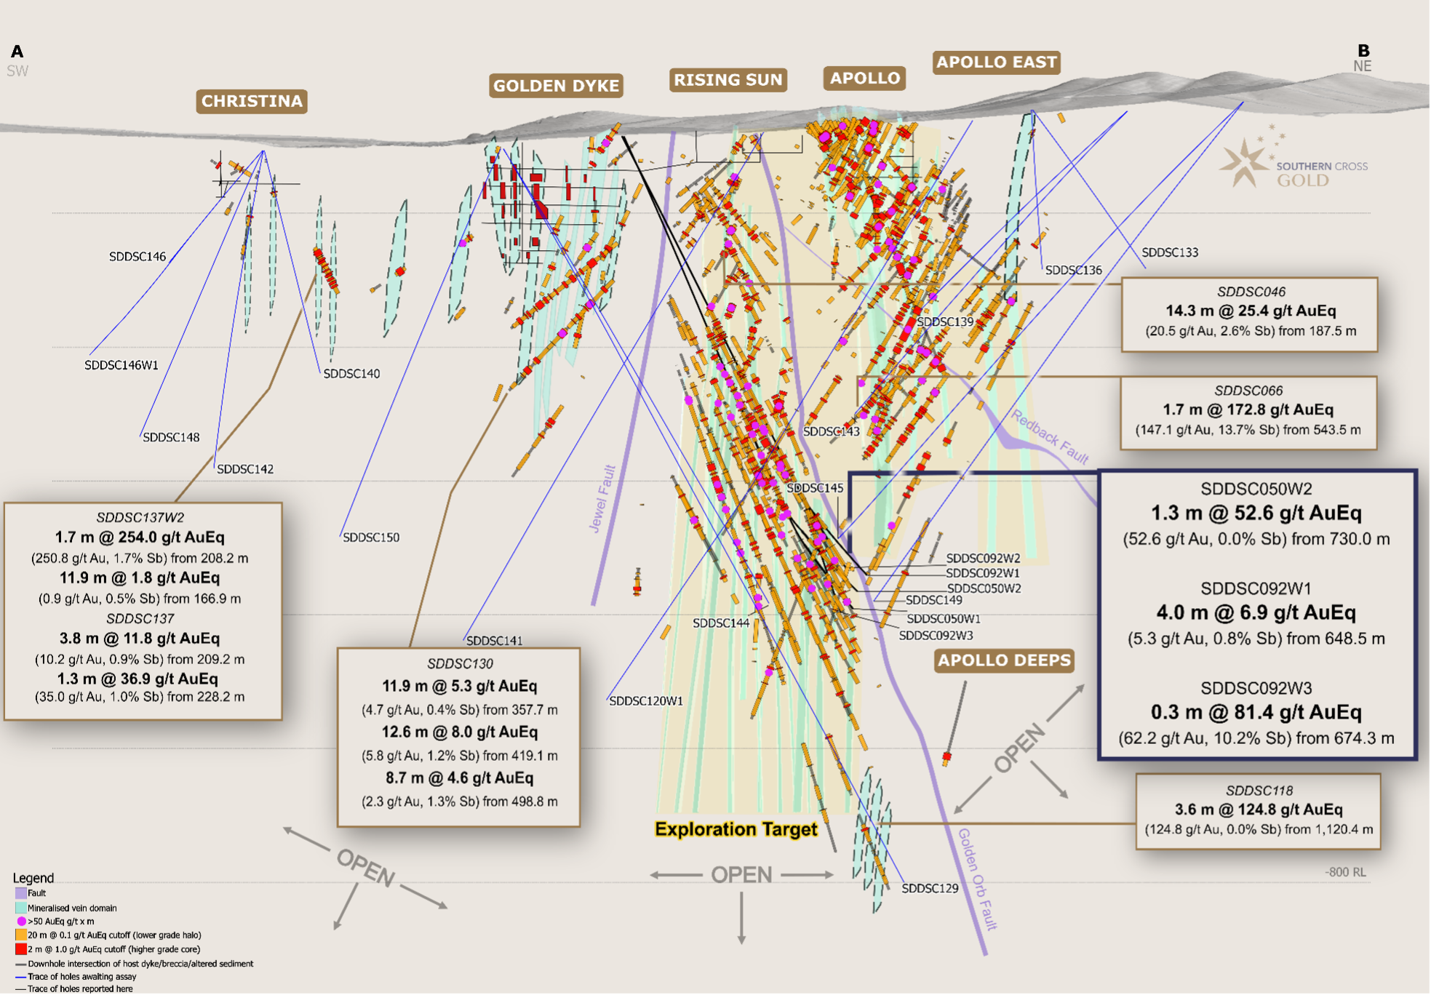Click the Jewel Fault label

point(602,499)
